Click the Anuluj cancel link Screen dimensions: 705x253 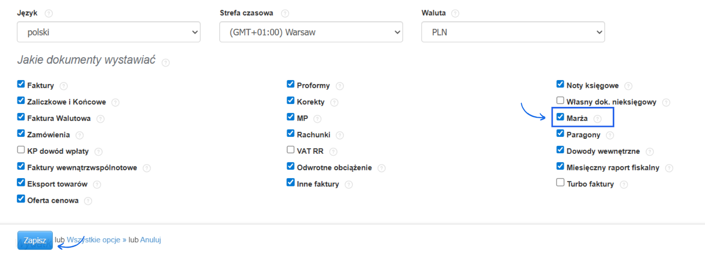pyautogui.click(x=150, y=240)
